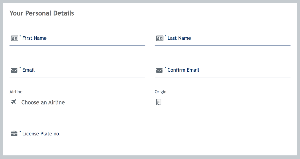Click the briefcase icon beside License Plate
The height and width of the screenshot is (159, 300).
(x=14, y=133)
